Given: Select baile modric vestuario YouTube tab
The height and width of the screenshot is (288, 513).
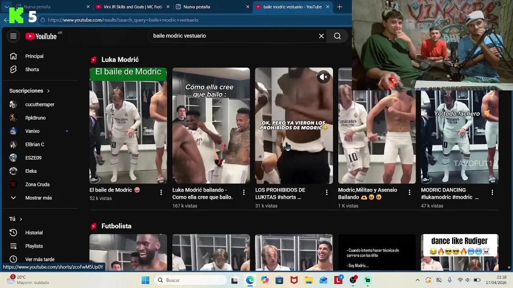Looking at the screenshot, I should coord(293,7).
